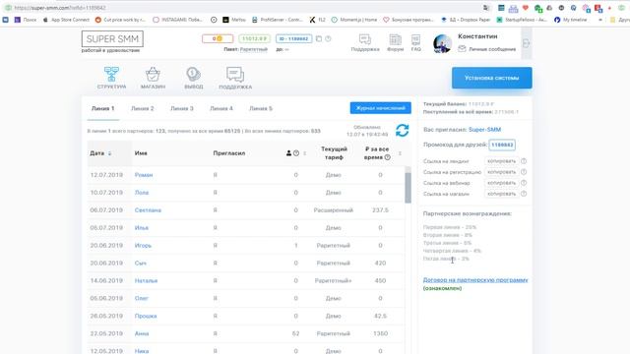Click the partners table vertical scrollbar thumb
This screenshot has width=630, height=354.
(409, 188)
